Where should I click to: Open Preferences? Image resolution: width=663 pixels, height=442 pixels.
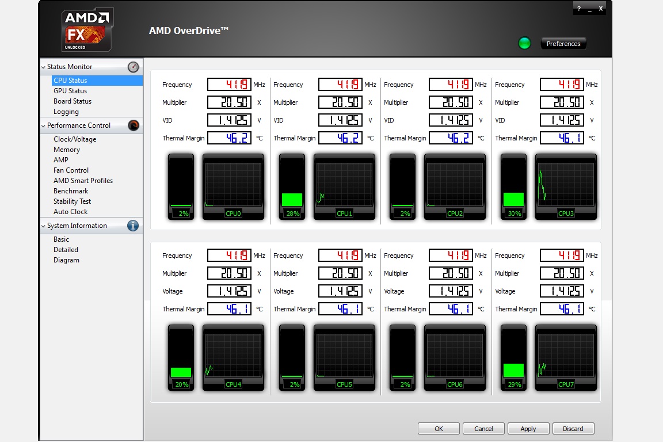pyautogui.click(x=563, y=43)
